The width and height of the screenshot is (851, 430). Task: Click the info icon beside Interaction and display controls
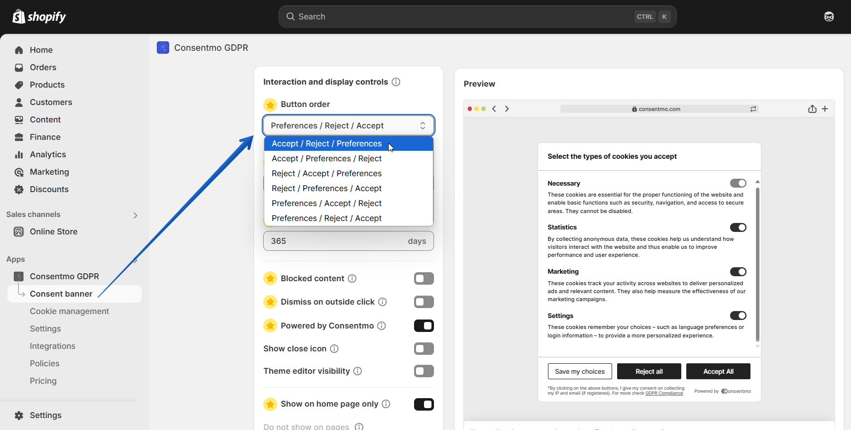[396, 82]
